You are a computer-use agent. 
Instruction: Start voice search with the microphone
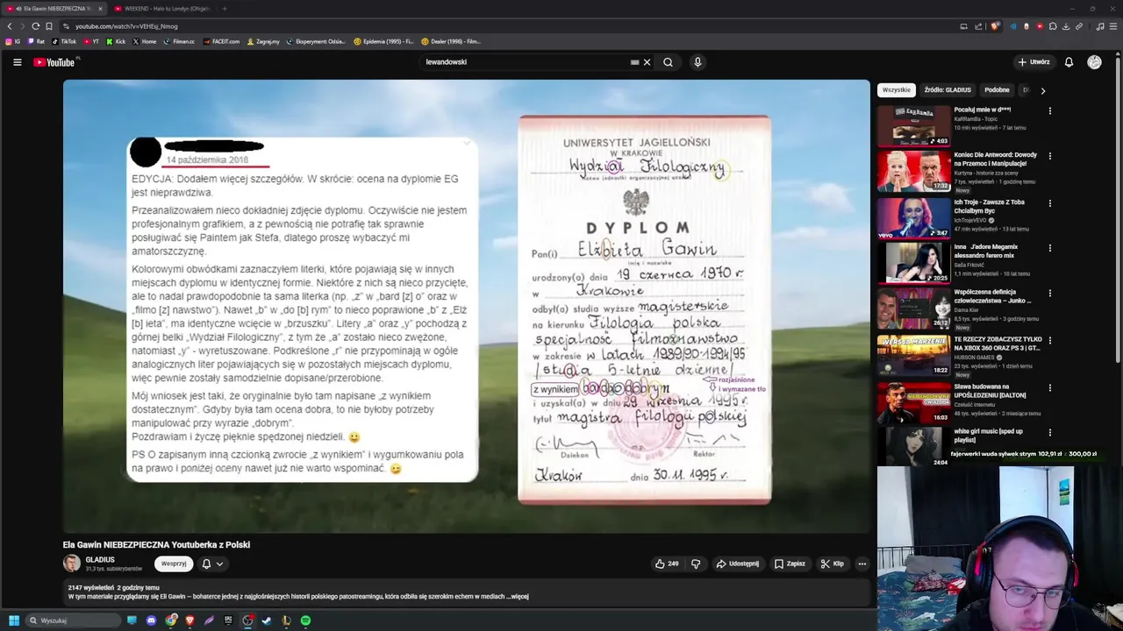[x=697, y=62]
